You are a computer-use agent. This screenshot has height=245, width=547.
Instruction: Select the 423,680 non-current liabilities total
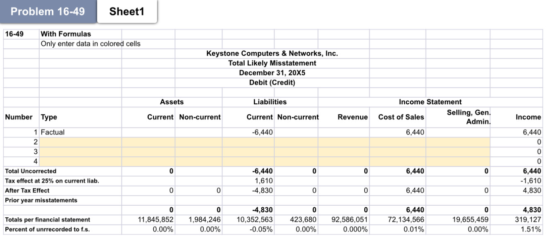pyautogui.click(x=296, y=220)
